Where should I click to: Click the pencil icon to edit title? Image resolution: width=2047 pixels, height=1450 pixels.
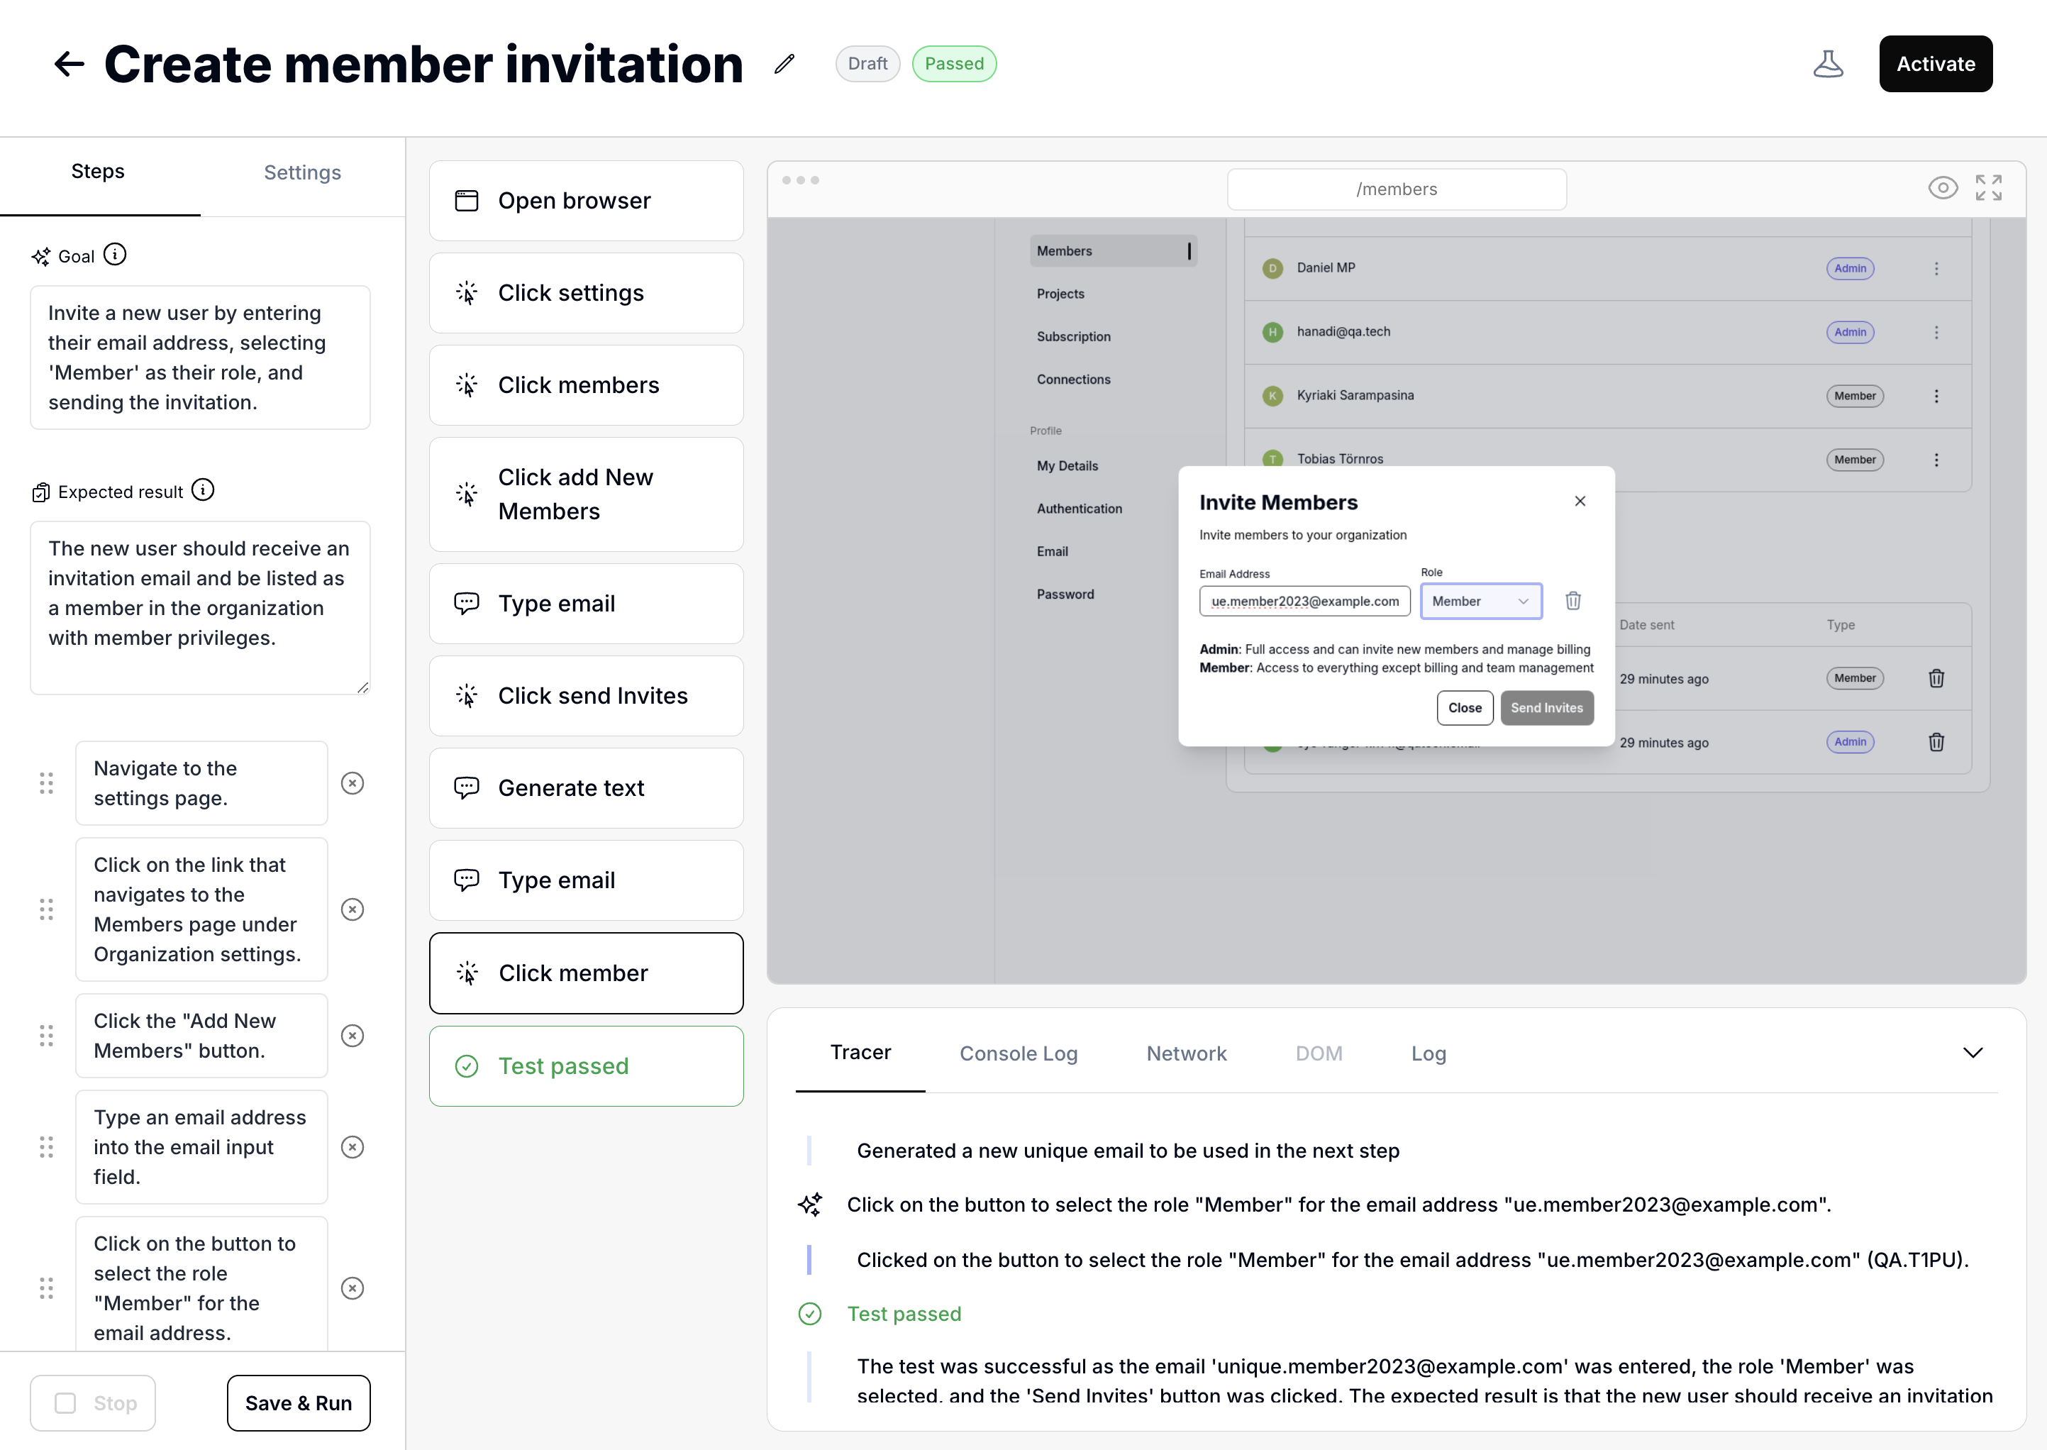tap(784, 65)
